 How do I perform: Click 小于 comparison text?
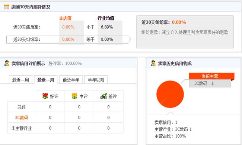click(90, 27)
